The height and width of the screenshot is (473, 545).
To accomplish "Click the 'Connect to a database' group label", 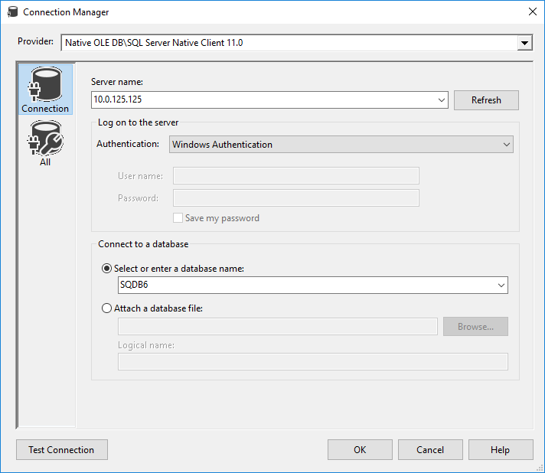I will tap(143, 244).
